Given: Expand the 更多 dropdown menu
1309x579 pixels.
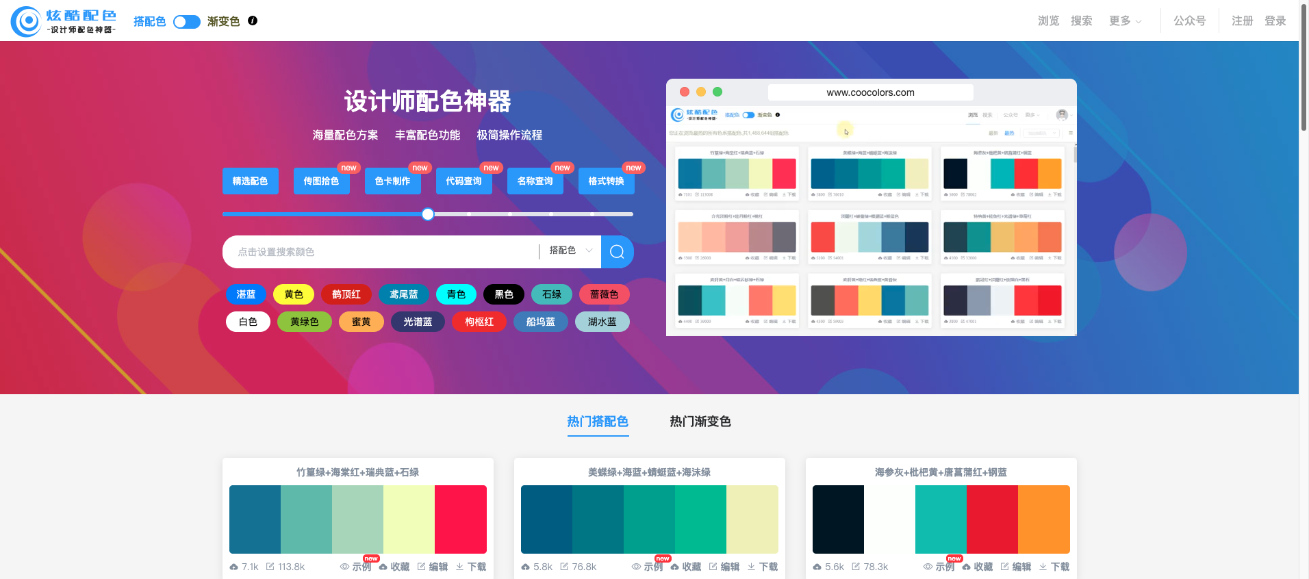Looking at the screenshot, I should [1126, 21].
